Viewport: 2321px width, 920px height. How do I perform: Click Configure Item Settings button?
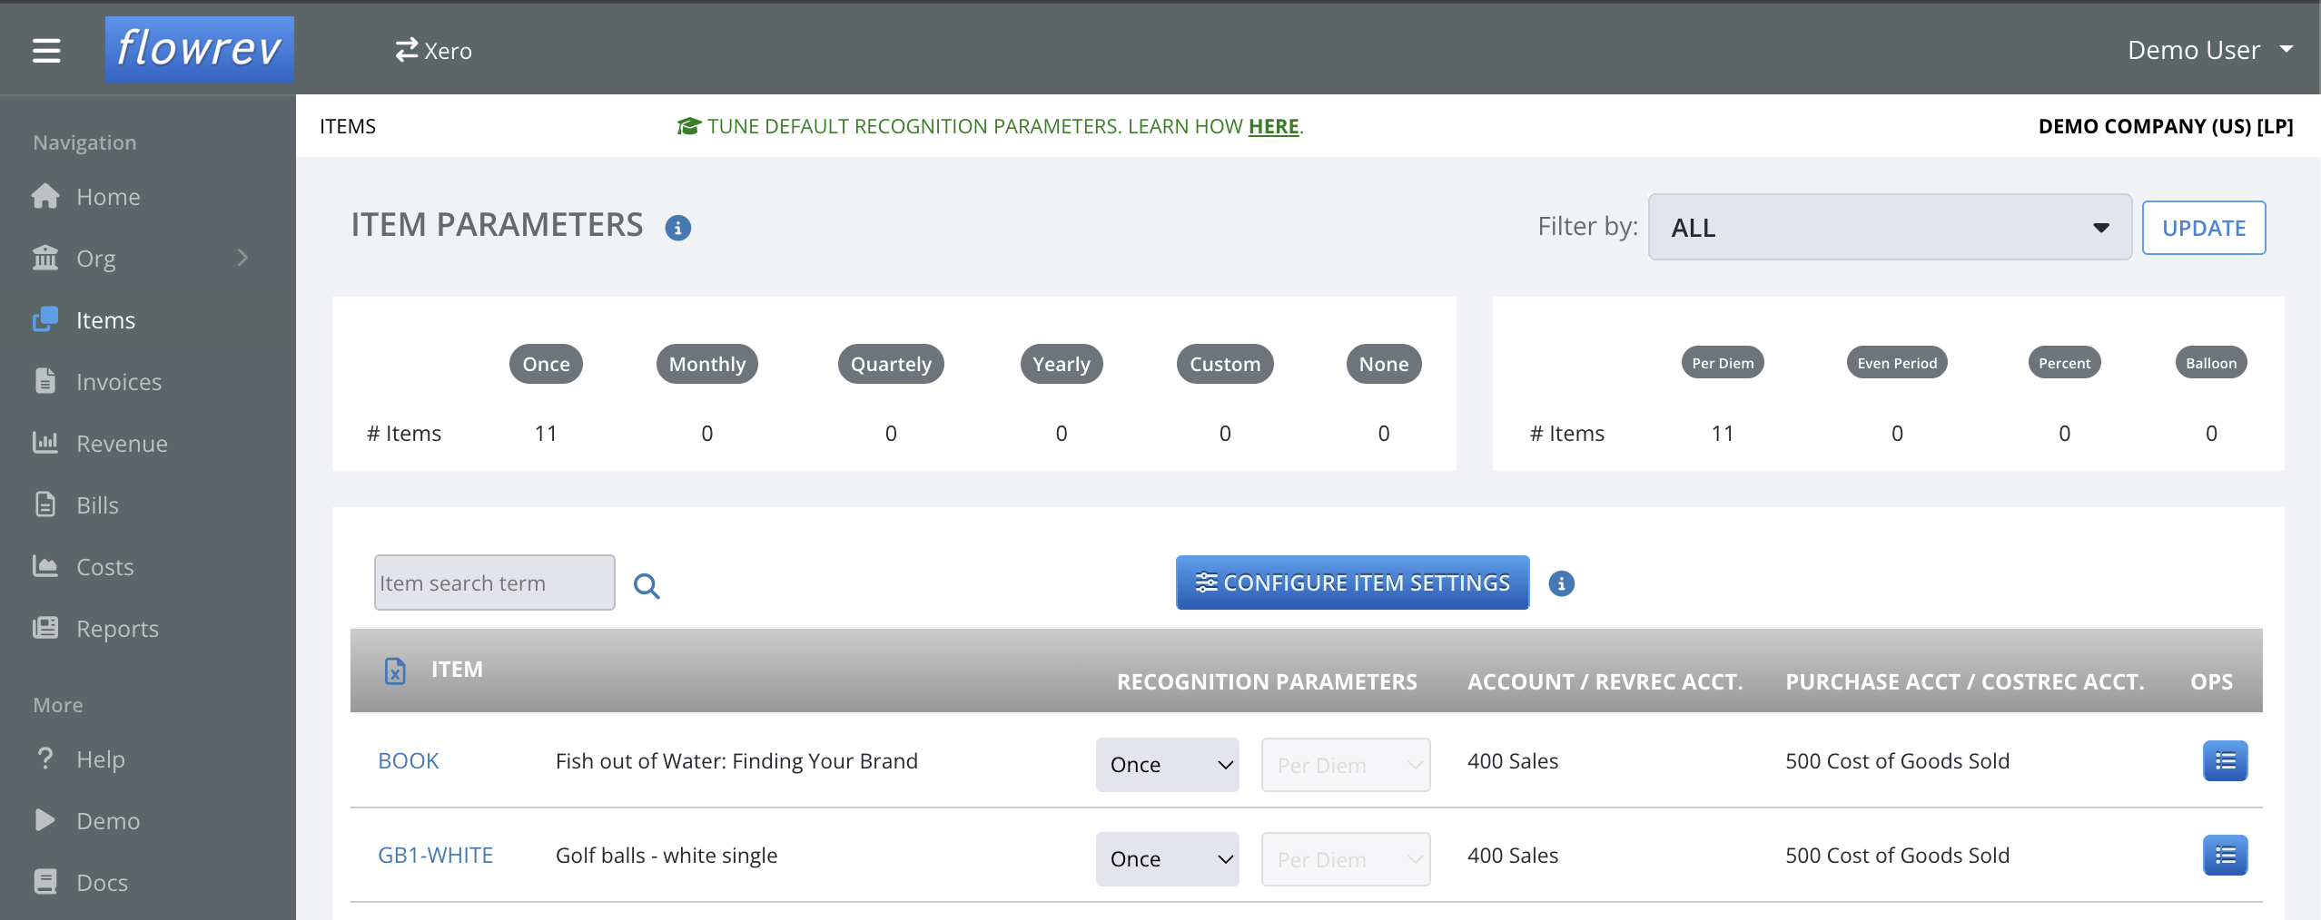click(x=1352, y=582)
